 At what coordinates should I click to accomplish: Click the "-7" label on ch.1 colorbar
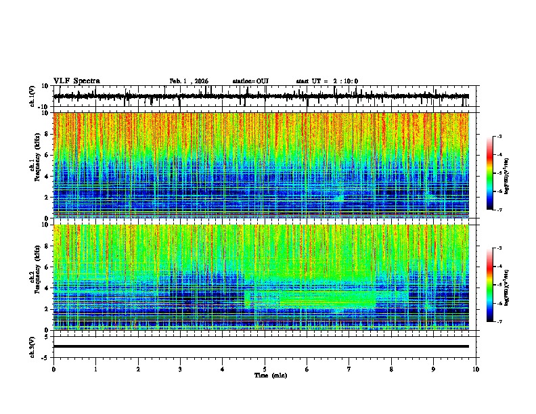coord(499,210)
